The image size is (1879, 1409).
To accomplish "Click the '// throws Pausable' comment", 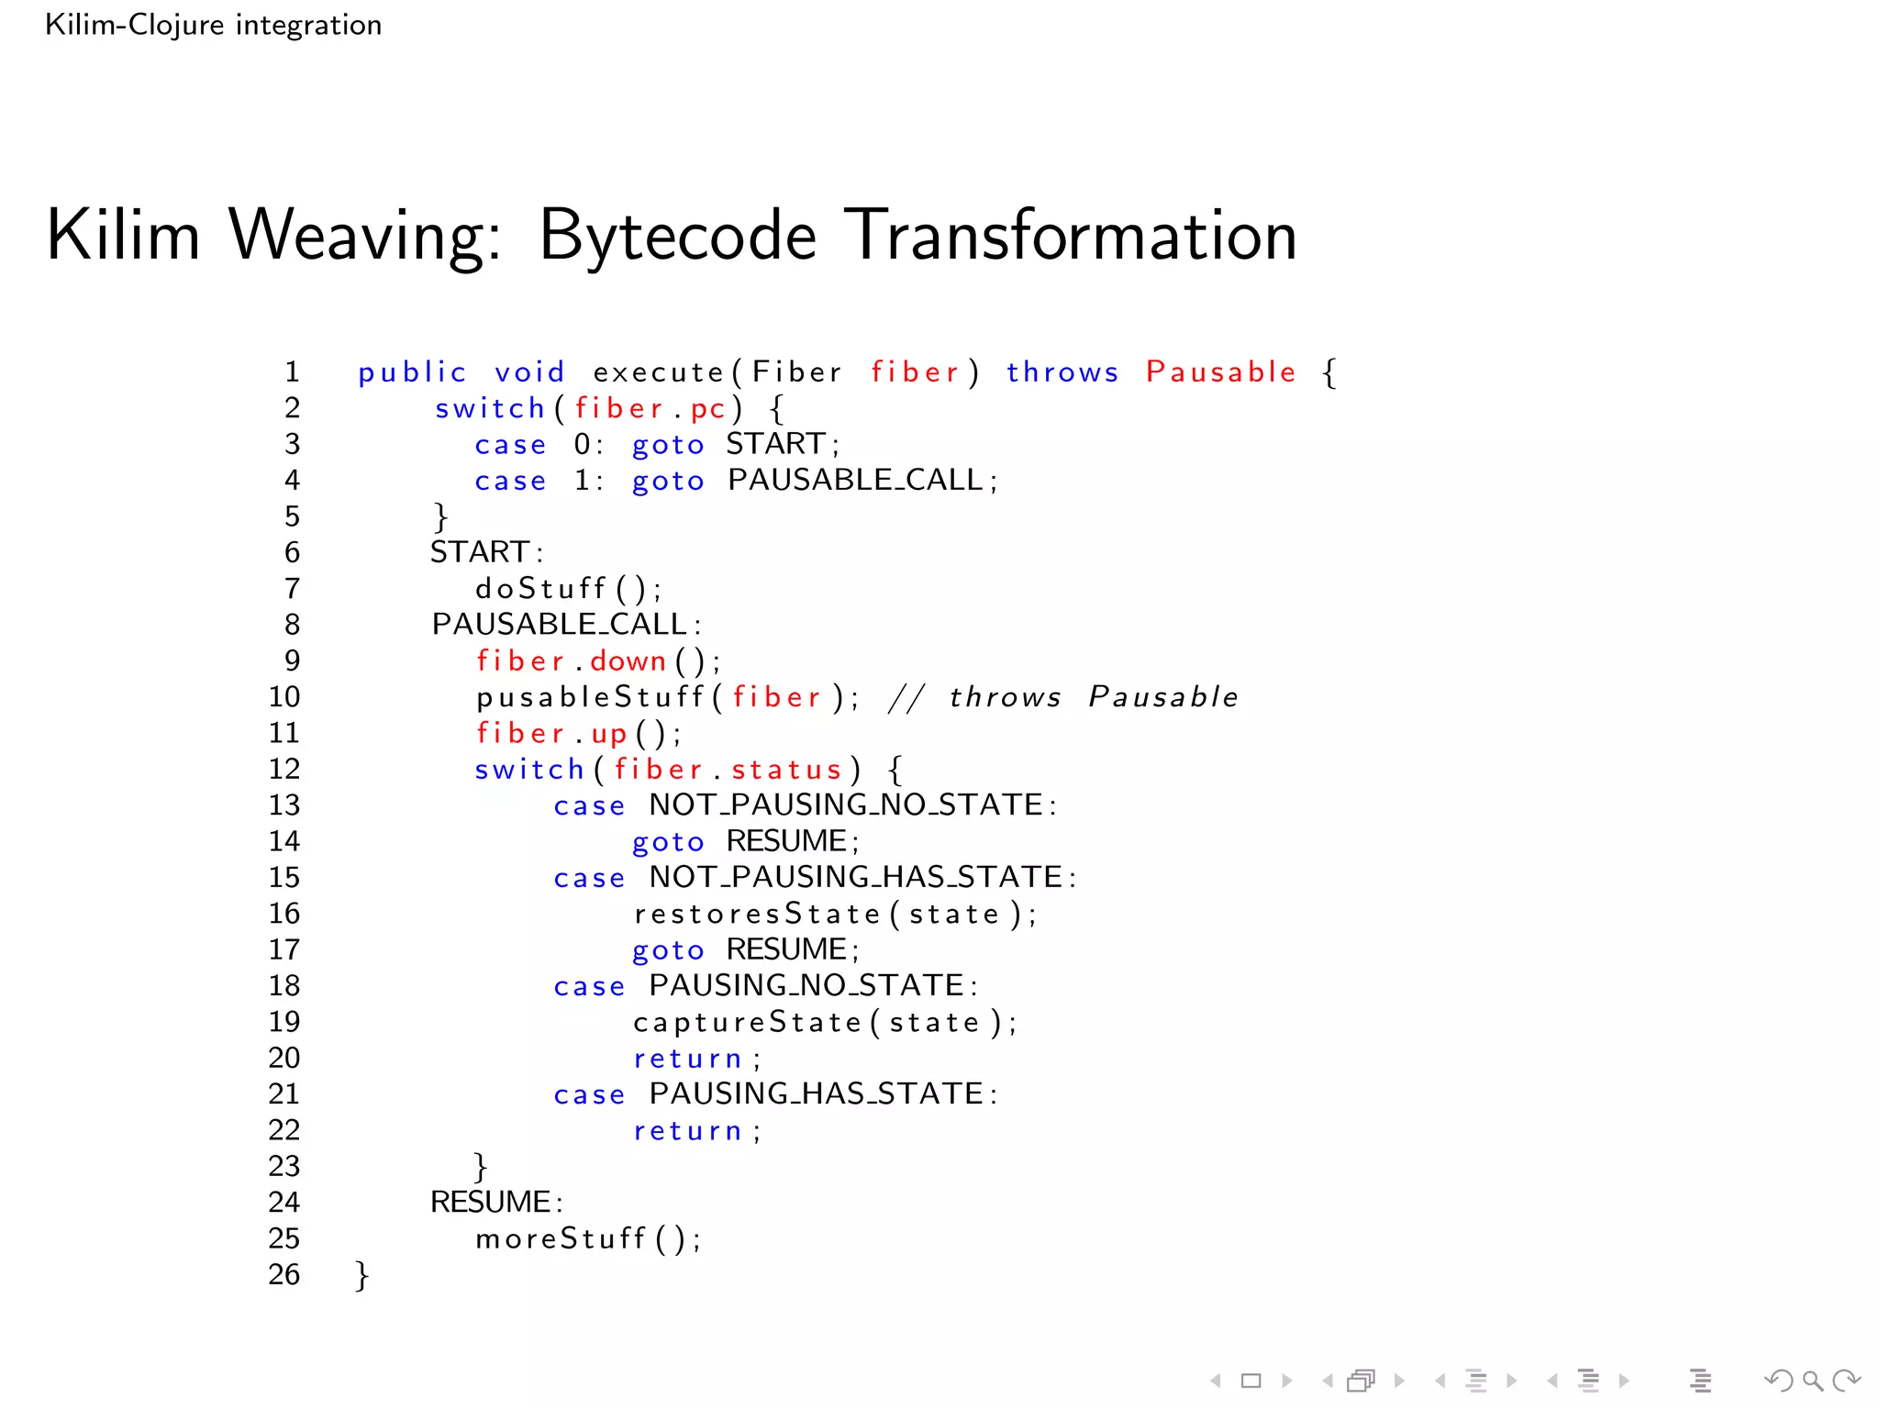I will click(x=1063, y=697).
